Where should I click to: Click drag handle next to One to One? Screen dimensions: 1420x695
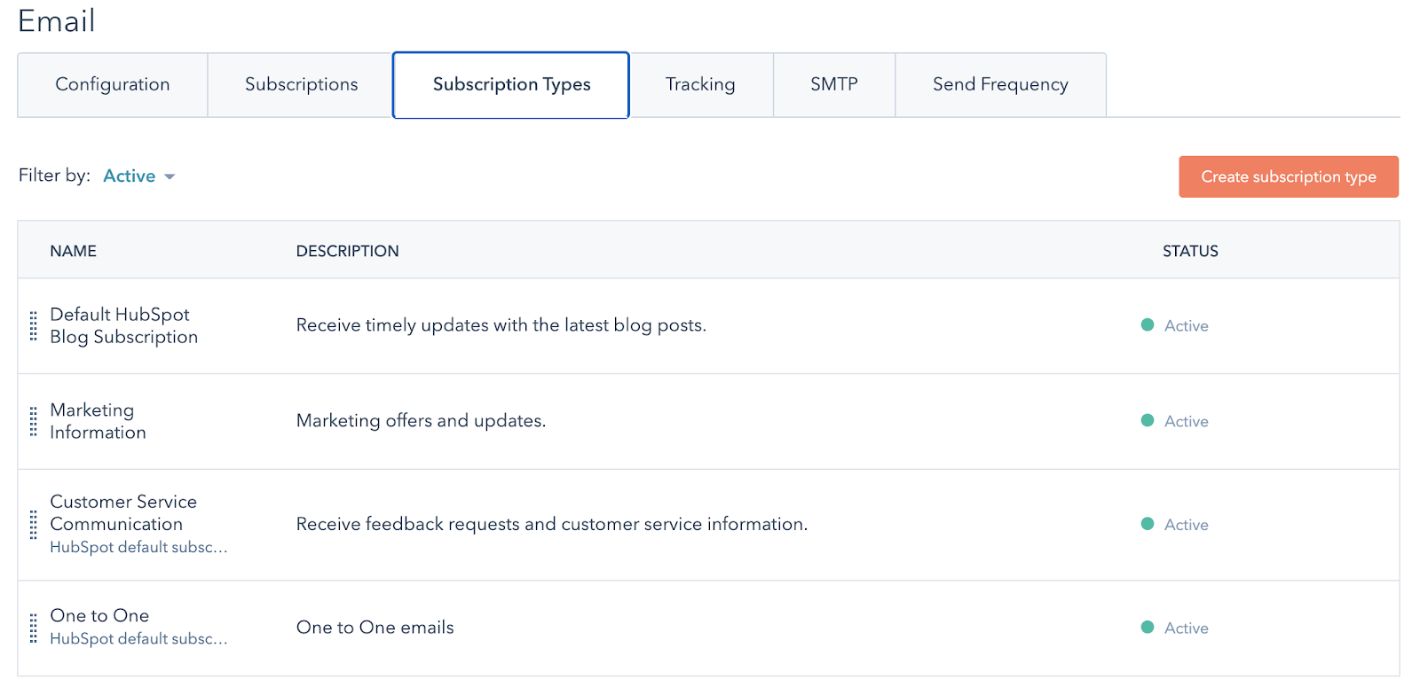34,628
